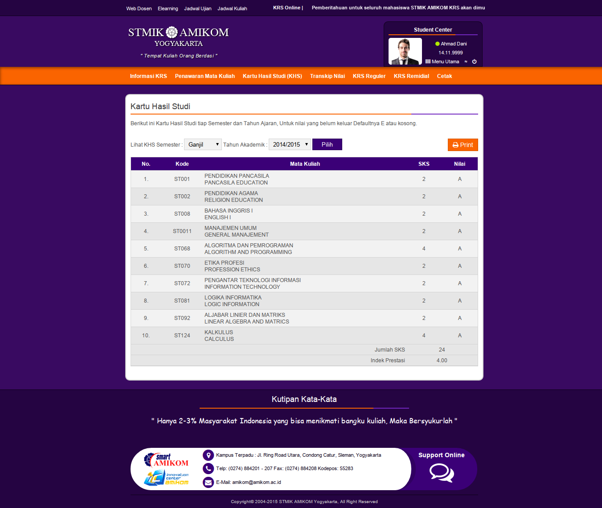
Task: Open Menu Utama grid menu
Action: (x=442, y=61)
